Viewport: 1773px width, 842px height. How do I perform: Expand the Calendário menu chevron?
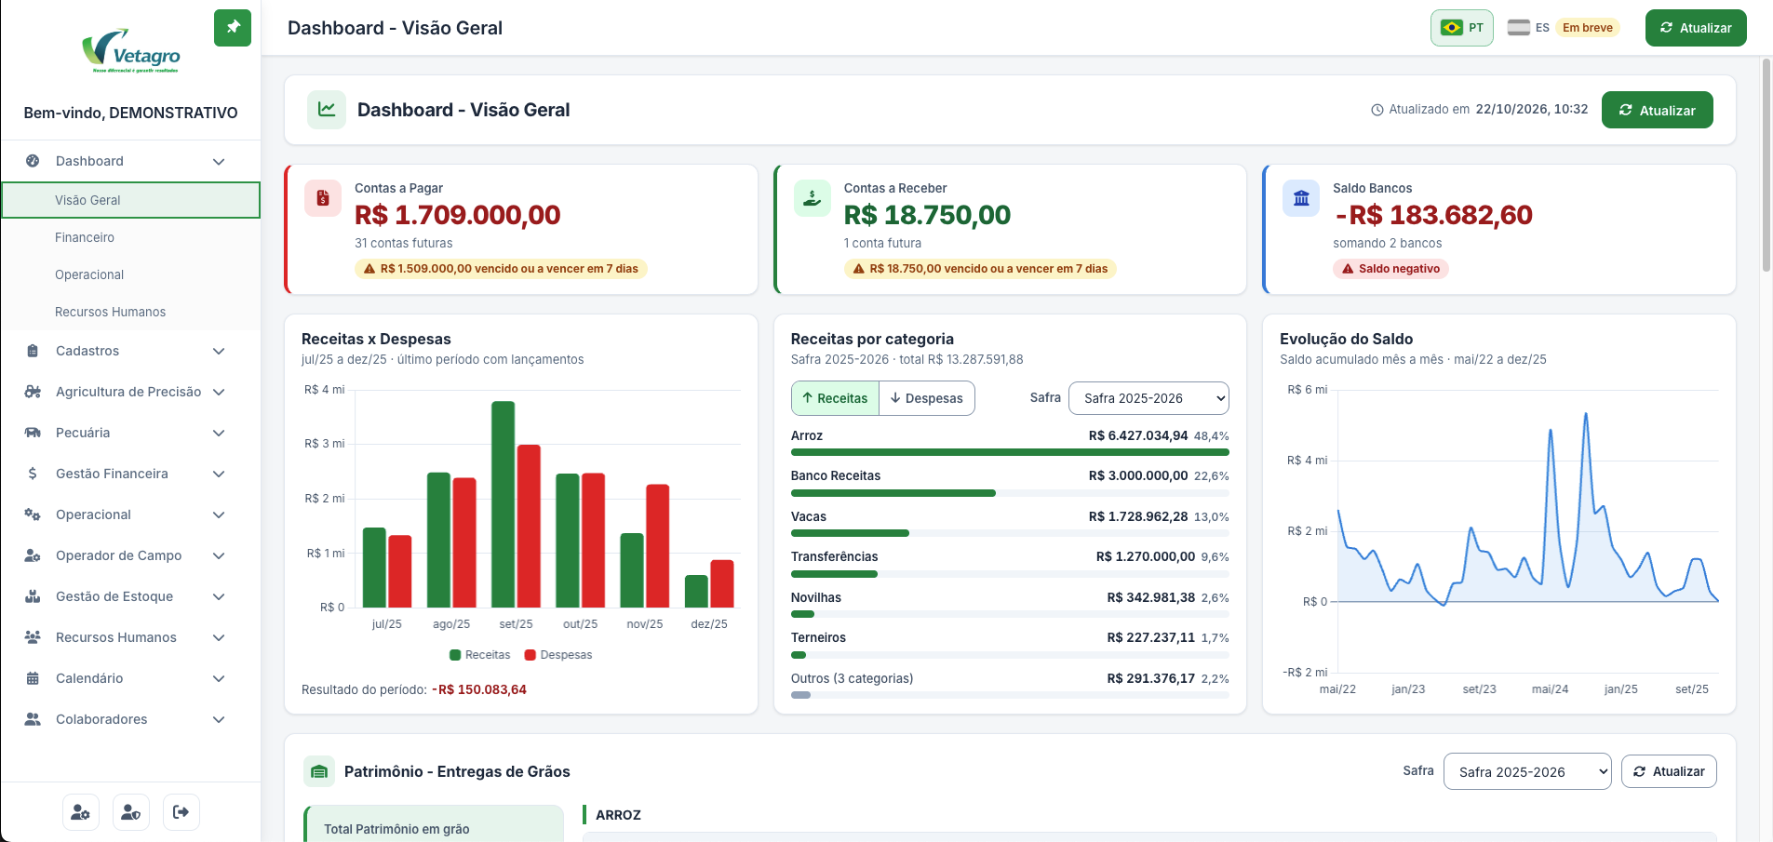219,678
